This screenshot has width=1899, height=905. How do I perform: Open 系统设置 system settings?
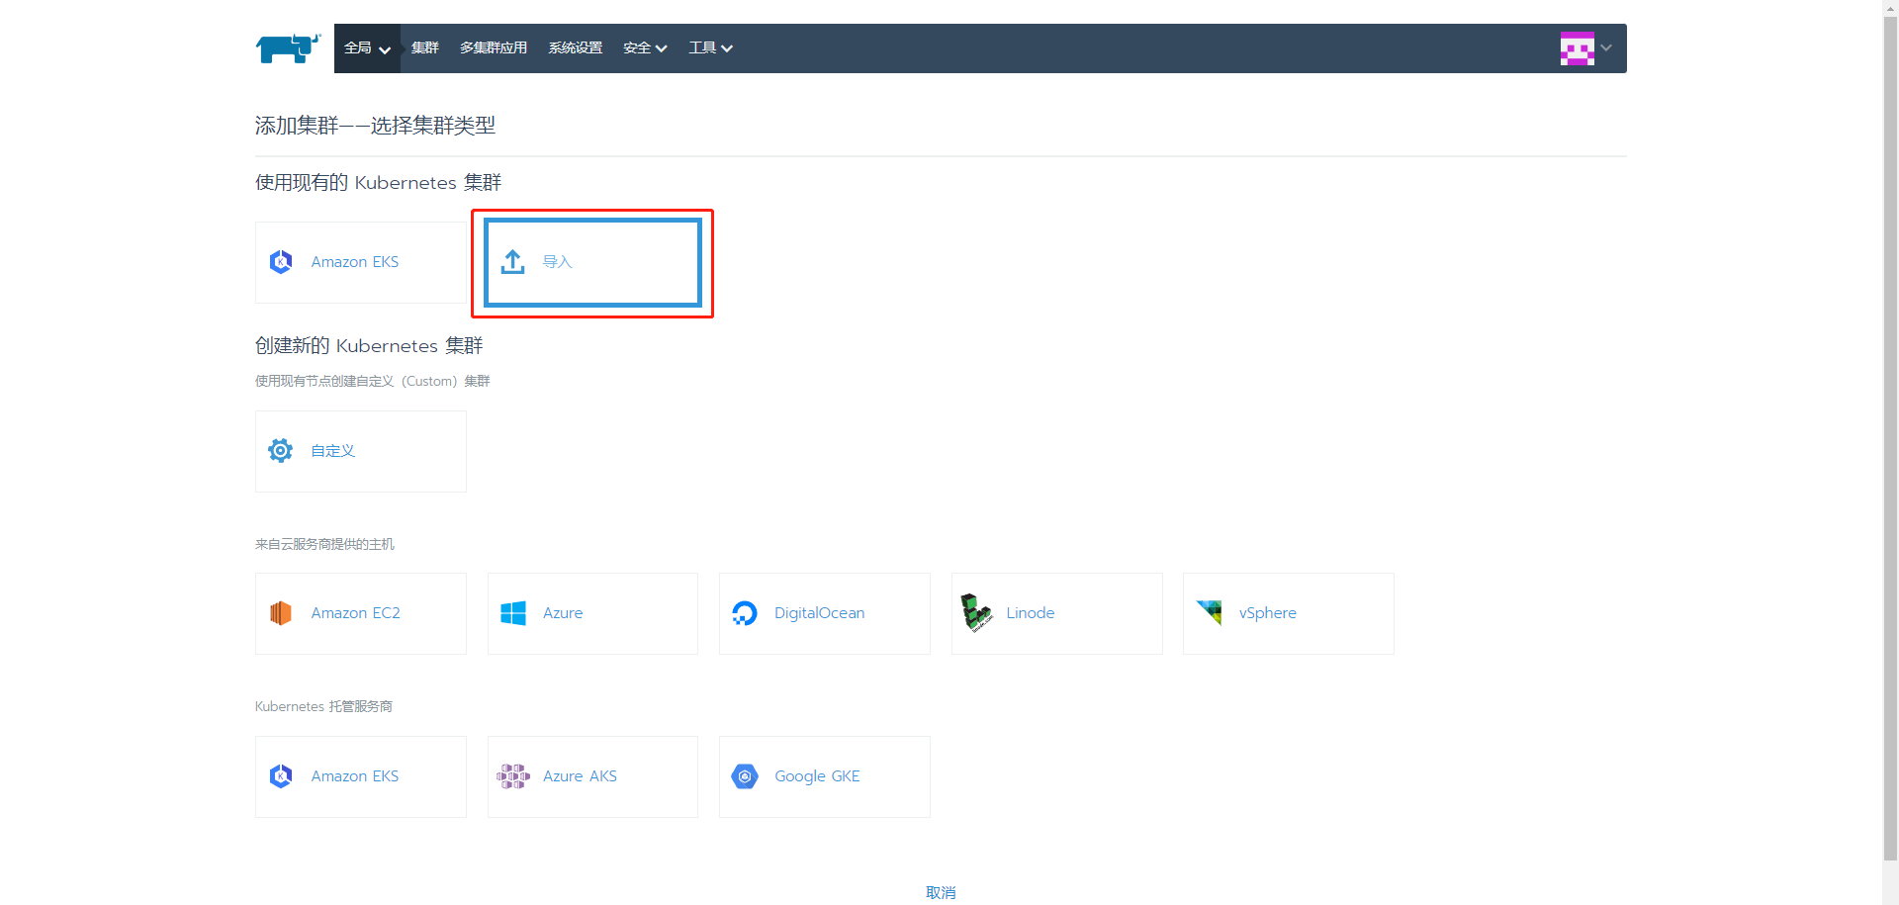(576, 48)
